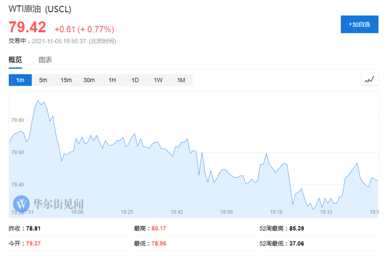Open the 图表 chart tab
The image size is (386, 256).
pyautogui.click(x=45, y=60)
